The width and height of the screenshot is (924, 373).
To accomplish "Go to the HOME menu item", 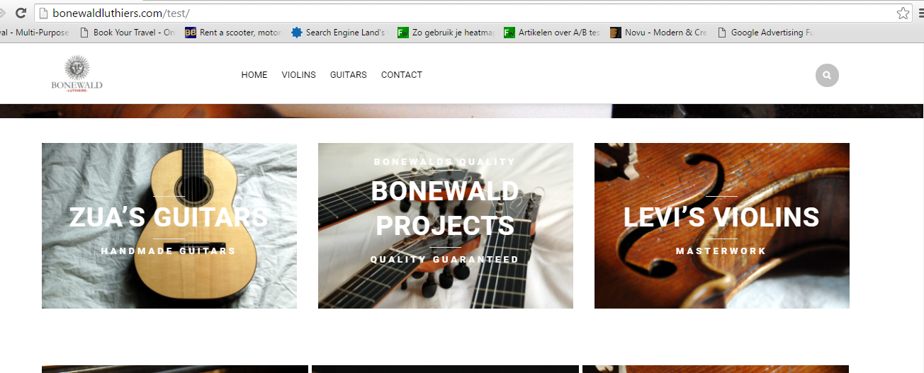I will click(x=254, y=75).
